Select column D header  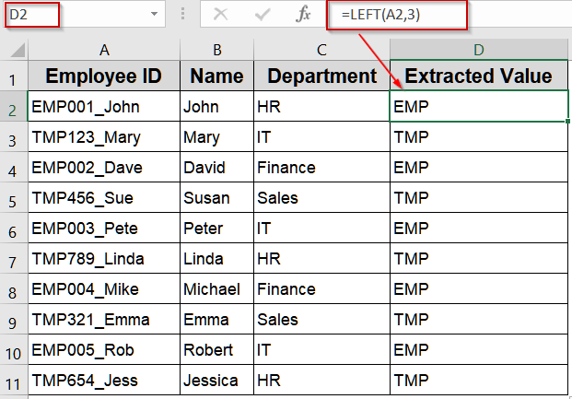pyautogui.click(x=479, y=49)
